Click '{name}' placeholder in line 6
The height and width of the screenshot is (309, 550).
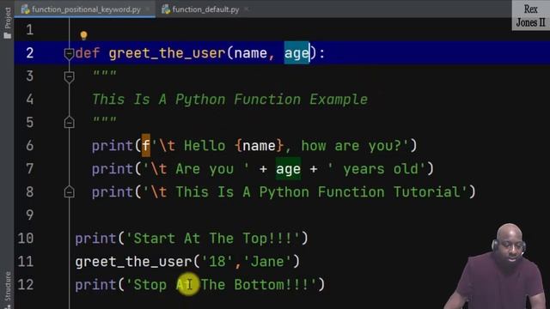(260, 145)
